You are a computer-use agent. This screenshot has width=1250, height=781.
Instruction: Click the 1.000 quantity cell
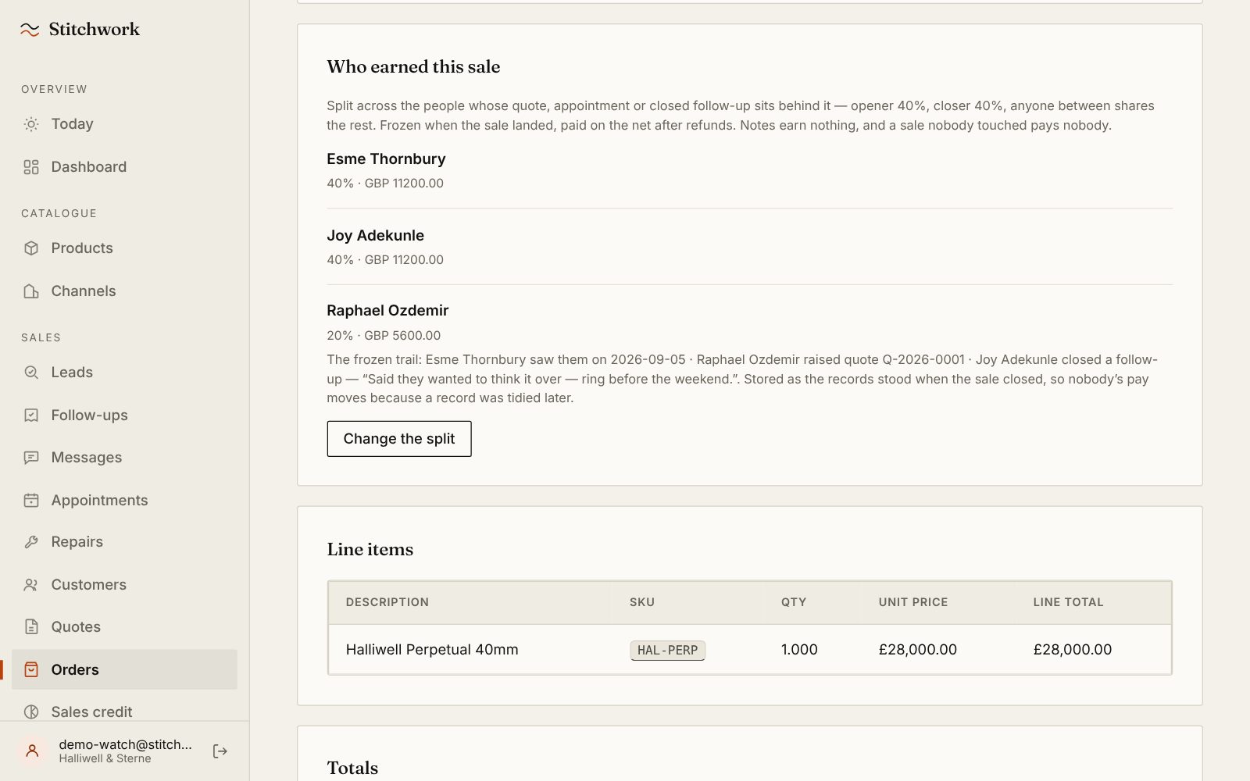point(799,650)
